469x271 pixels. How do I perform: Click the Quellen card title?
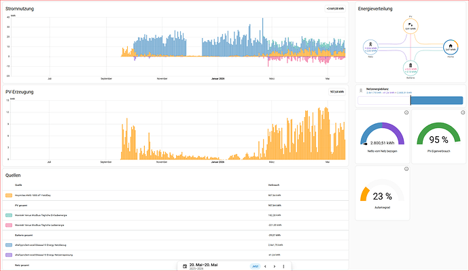coord(13,176)
